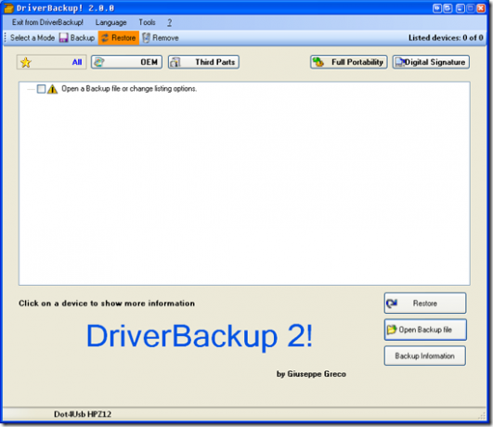493x427 pixels.
Task: Click the Dot4Usb HPZ12 status bar text
Action: (x=83, y=414)
